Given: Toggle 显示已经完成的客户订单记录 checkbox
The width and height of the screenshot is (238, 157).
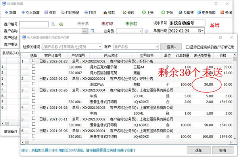Looking at the screenshot, I should (188, 47).
